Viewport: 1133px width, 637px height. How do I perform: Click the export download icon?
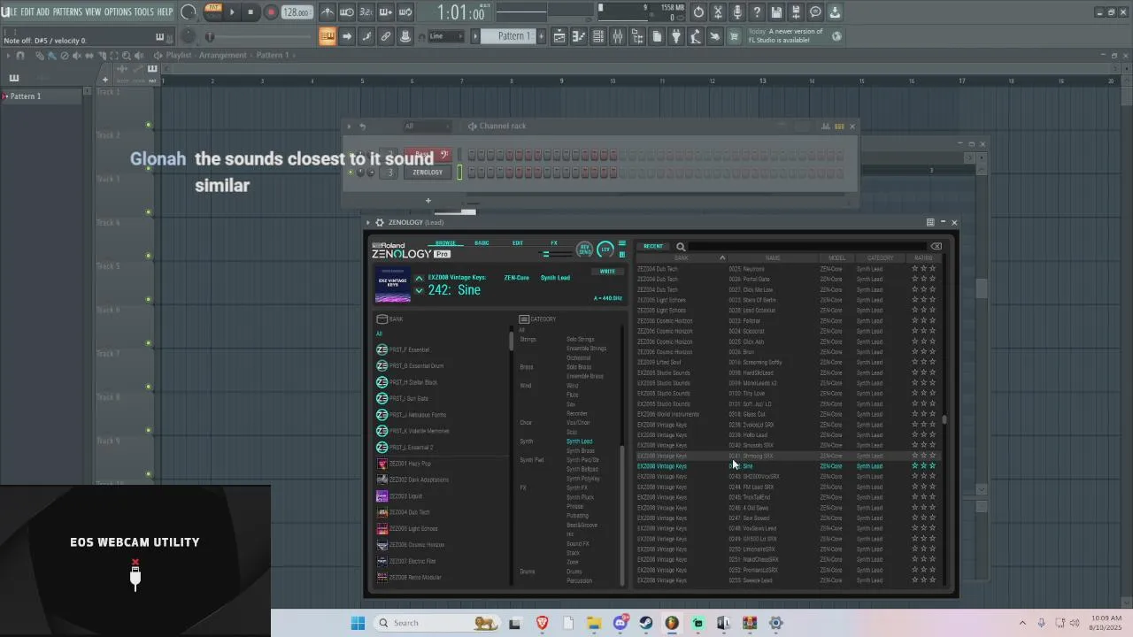coord(835,12)
